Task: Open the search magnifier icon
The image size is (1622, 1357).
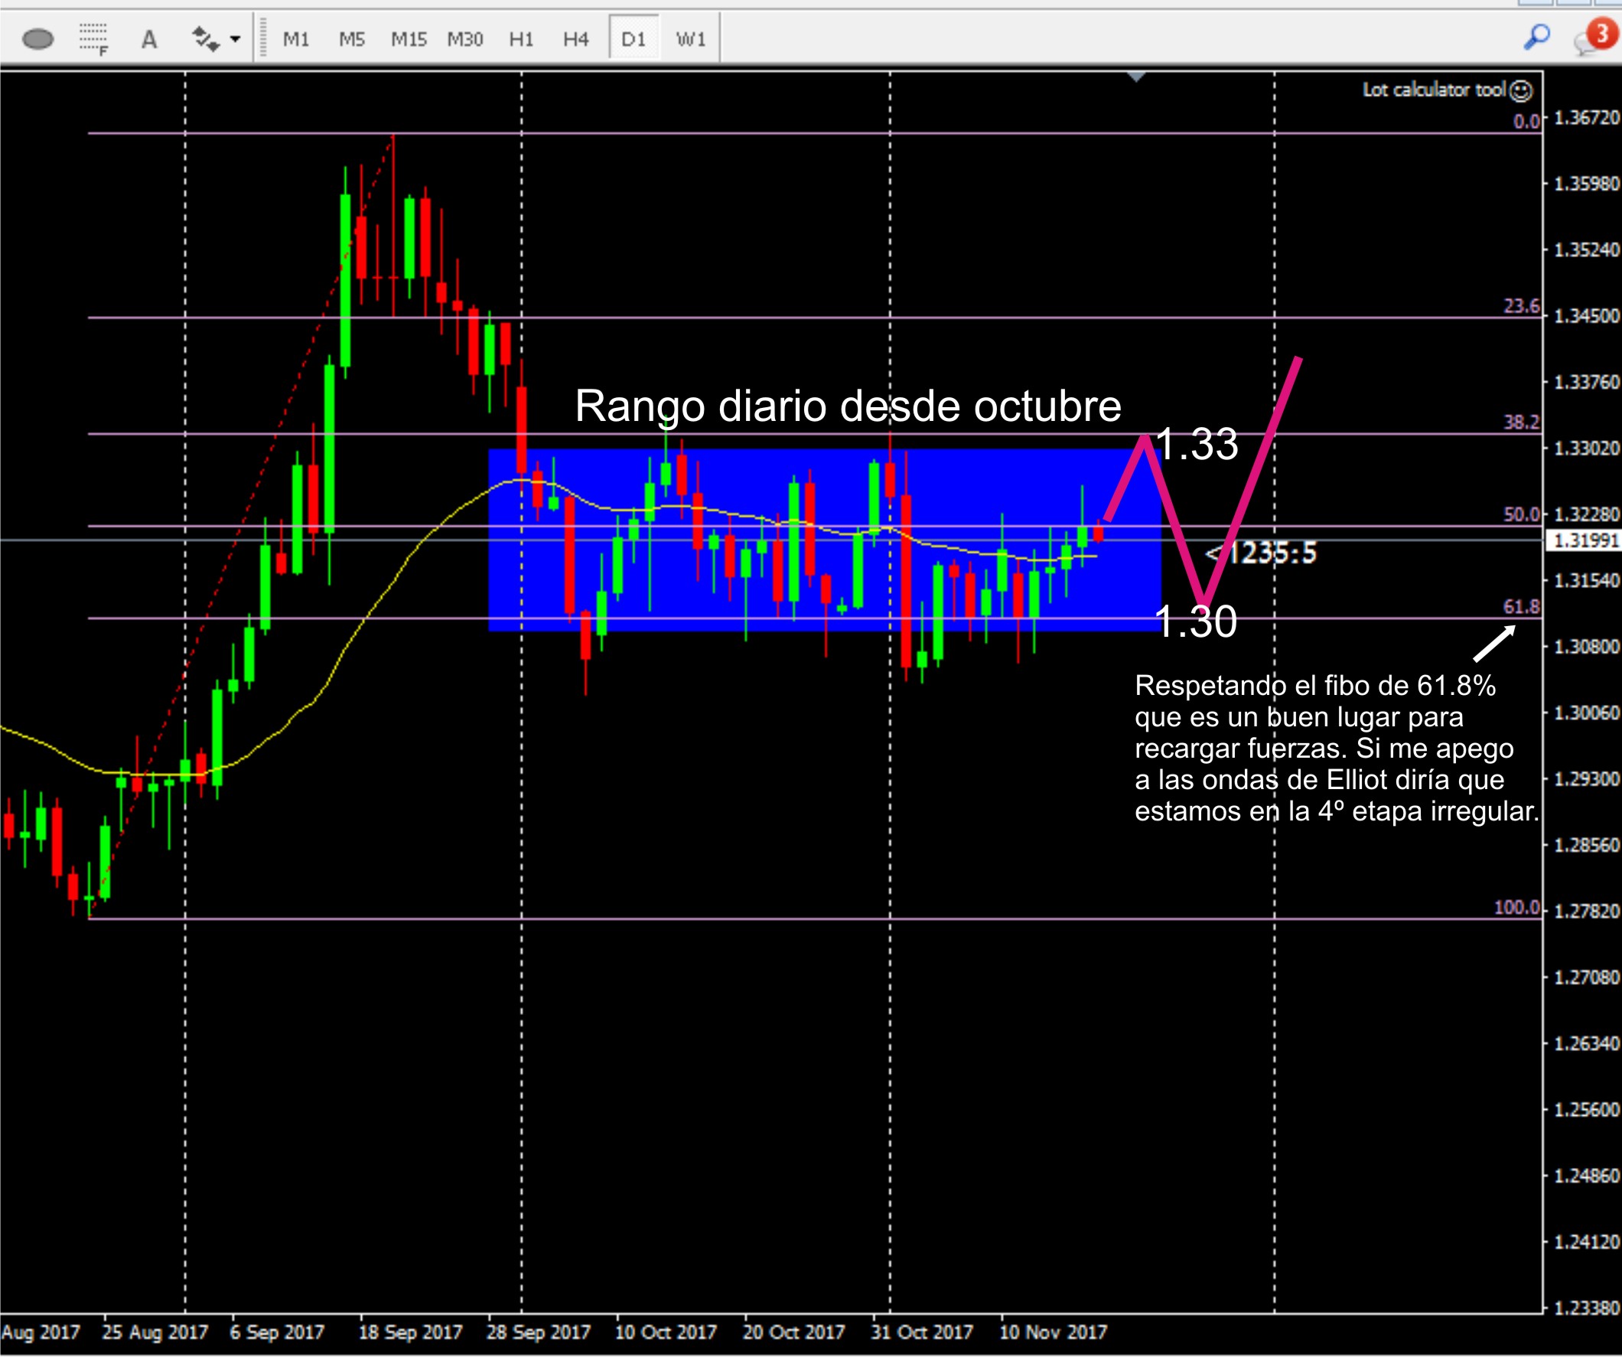Action: (1537, 36)
